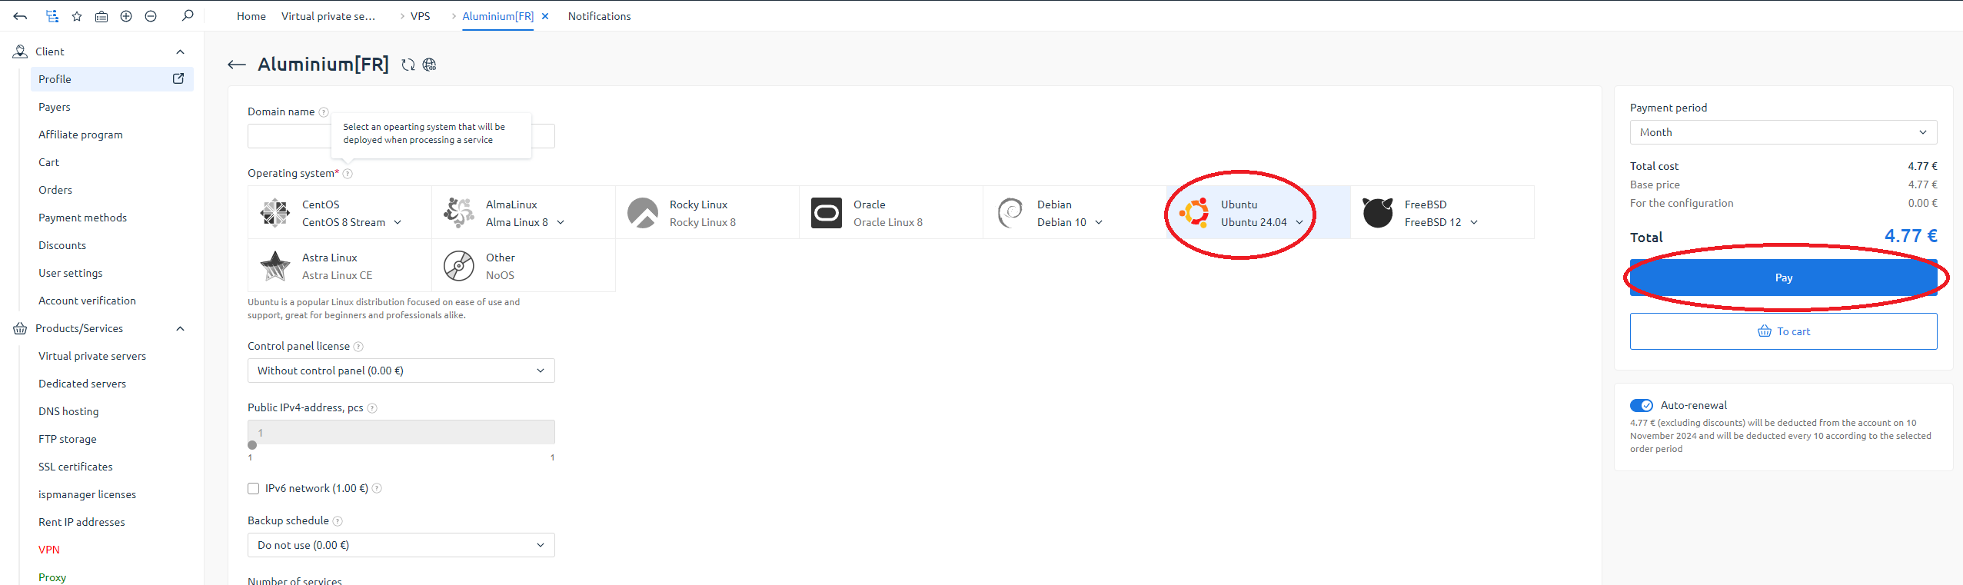Click the plus circle icon in toolbar
The width and height of the screenshot is (1963, 585).
pos(126,16)
